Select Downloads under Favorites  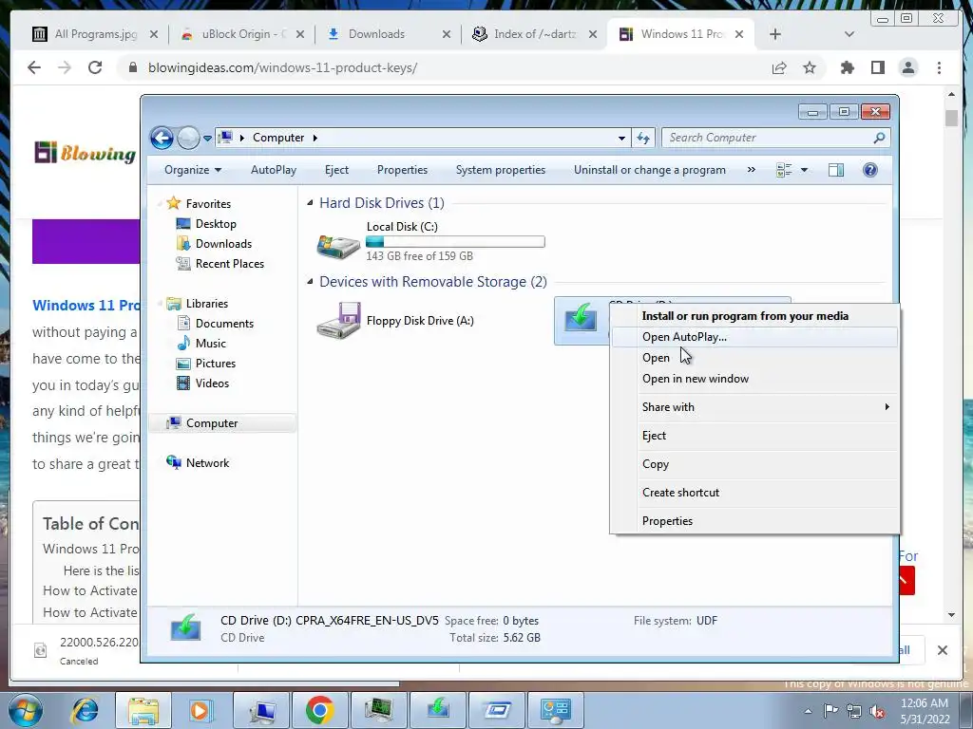point(223,244)
